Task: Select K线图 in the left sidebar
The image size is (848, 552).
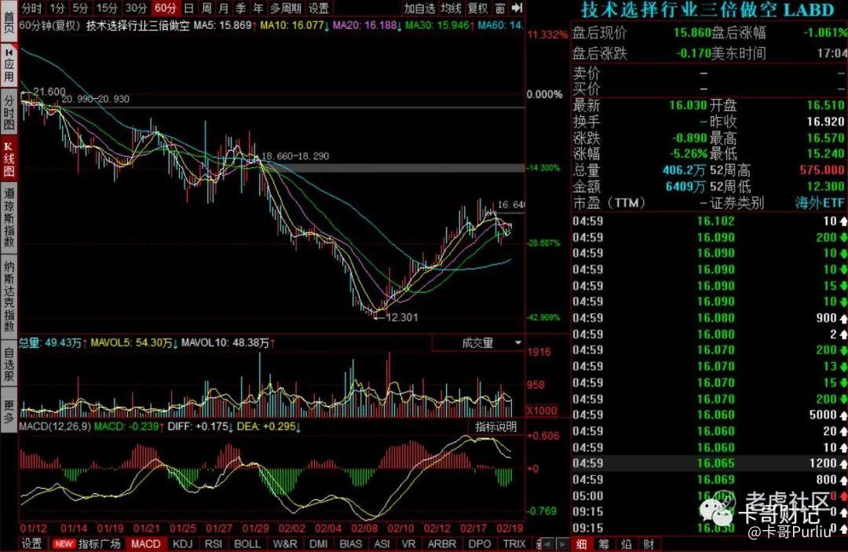Action: [9, 159]
